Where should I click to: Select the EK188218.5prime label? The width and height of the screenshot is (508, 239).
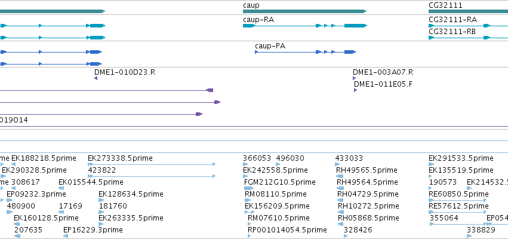point(44,158)
